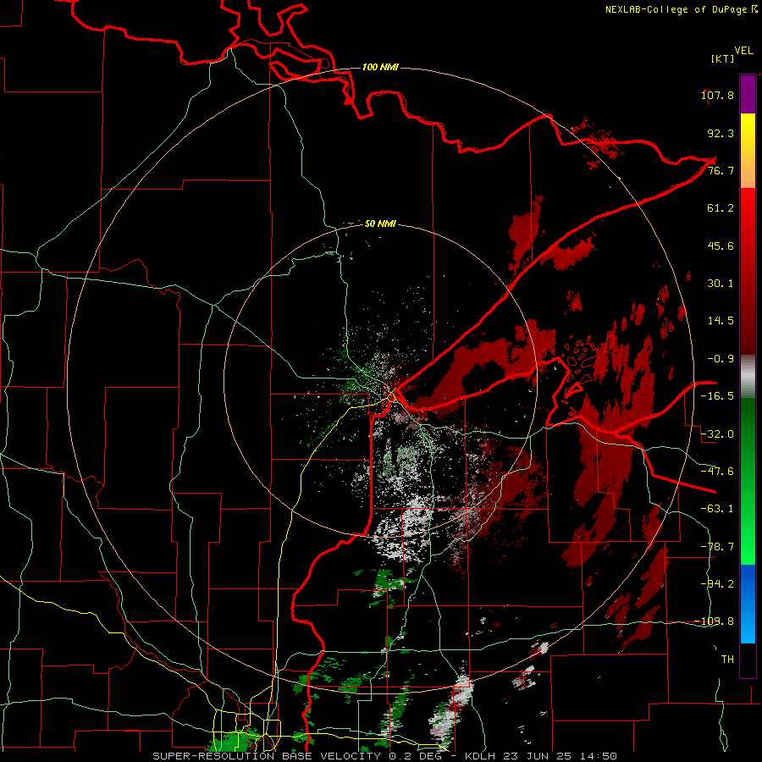Click the -47.6 velocity scale value
Viewport: 762px width, 762px height.
pos(717,471)
